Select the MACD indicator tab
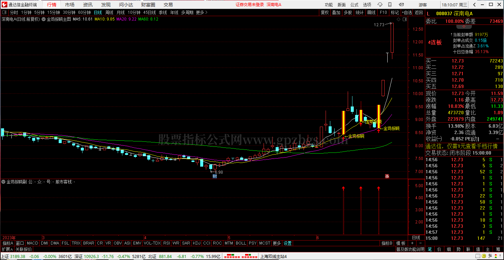 tap(33, 243)
